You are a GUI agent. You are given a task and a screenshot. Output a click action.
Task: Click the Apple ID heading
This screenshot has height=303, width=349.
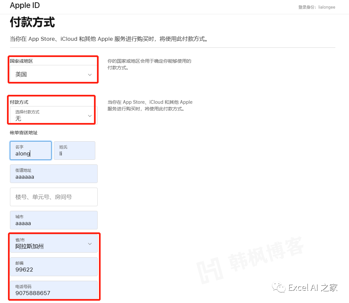click(25, 5)
